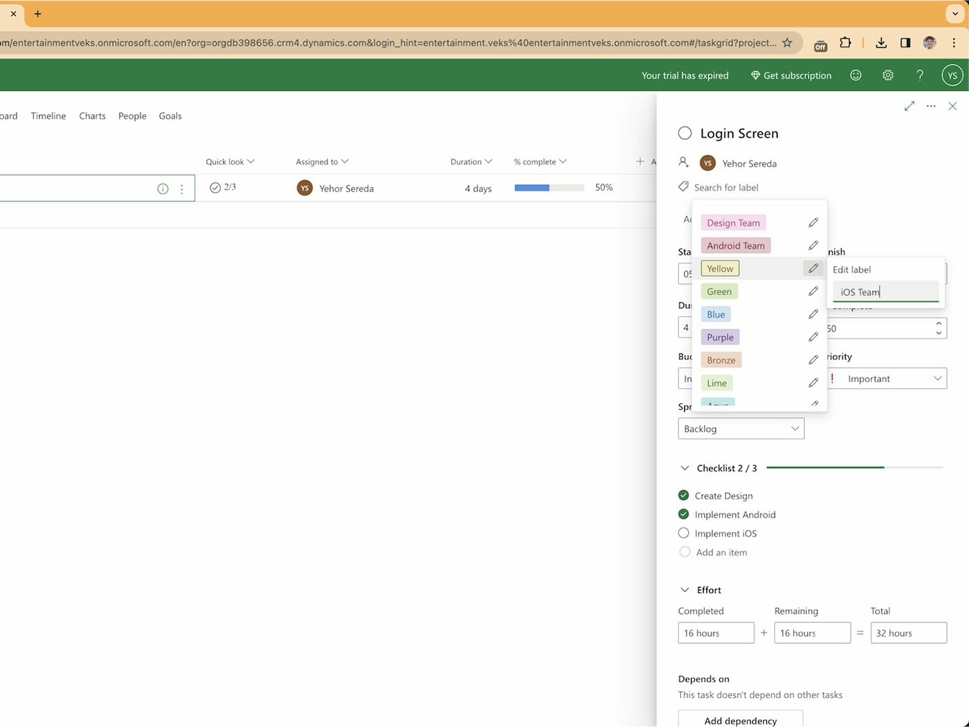The height and width of the screenshot is (727, 969).
Task: Edit the Design Team label pencil icon
Action: pyautogui.click(x=813, y=222)
